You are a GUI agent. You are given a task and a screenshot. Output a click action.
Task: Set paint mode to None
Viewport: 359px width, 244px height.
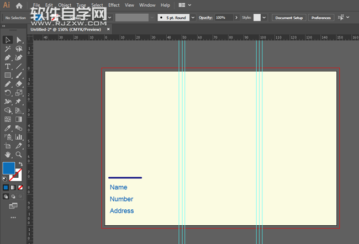click(x=20, y=188)
